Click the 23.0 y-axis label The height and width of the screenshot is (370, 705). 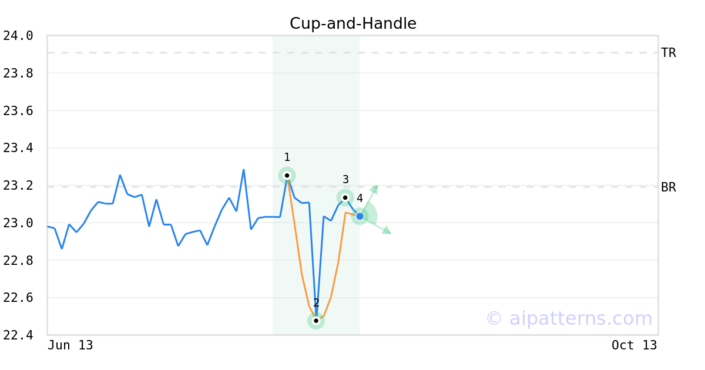18,223
